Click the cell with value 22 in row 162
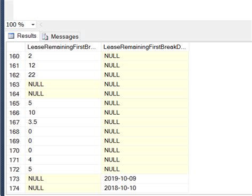252x196 pixels. pos(63,75)
